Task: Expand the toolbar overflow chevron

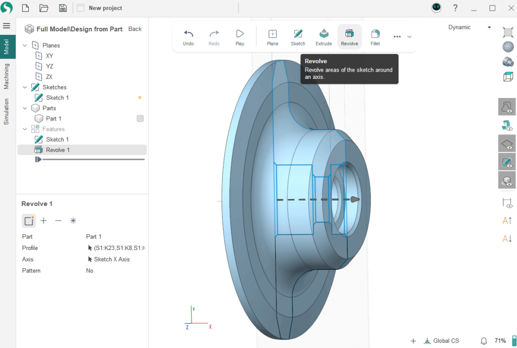Action: [409, 37]
